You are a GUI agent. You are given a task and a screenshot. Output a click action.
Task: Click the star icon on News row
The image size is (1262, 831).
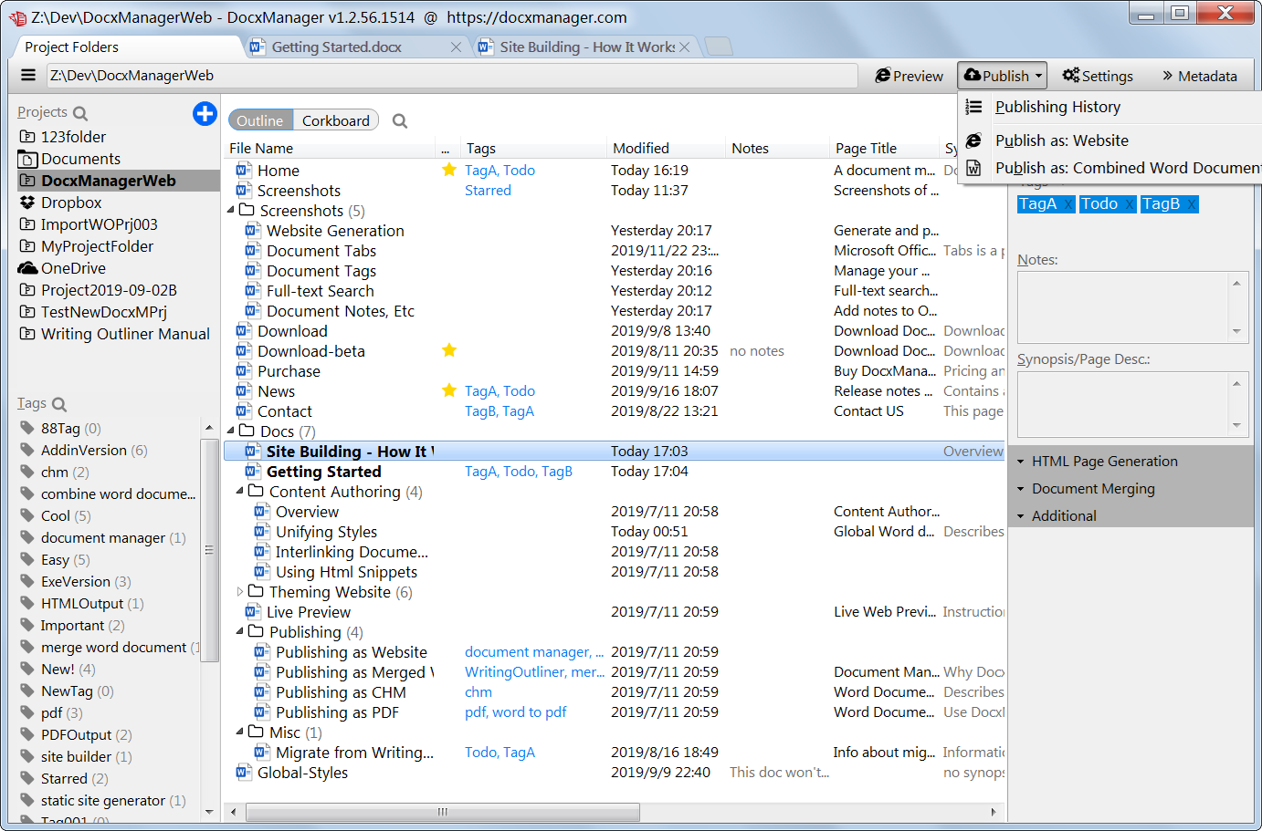coord(448,390)
